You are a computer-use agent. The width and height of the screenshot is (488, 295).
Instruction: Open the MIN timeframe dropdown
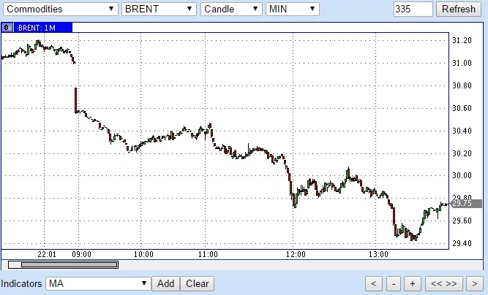[292, 9]
